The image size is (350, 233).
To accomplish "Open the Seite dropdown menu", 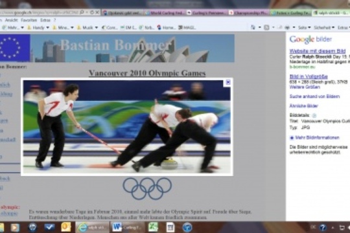I will click(x=304, y=27).
